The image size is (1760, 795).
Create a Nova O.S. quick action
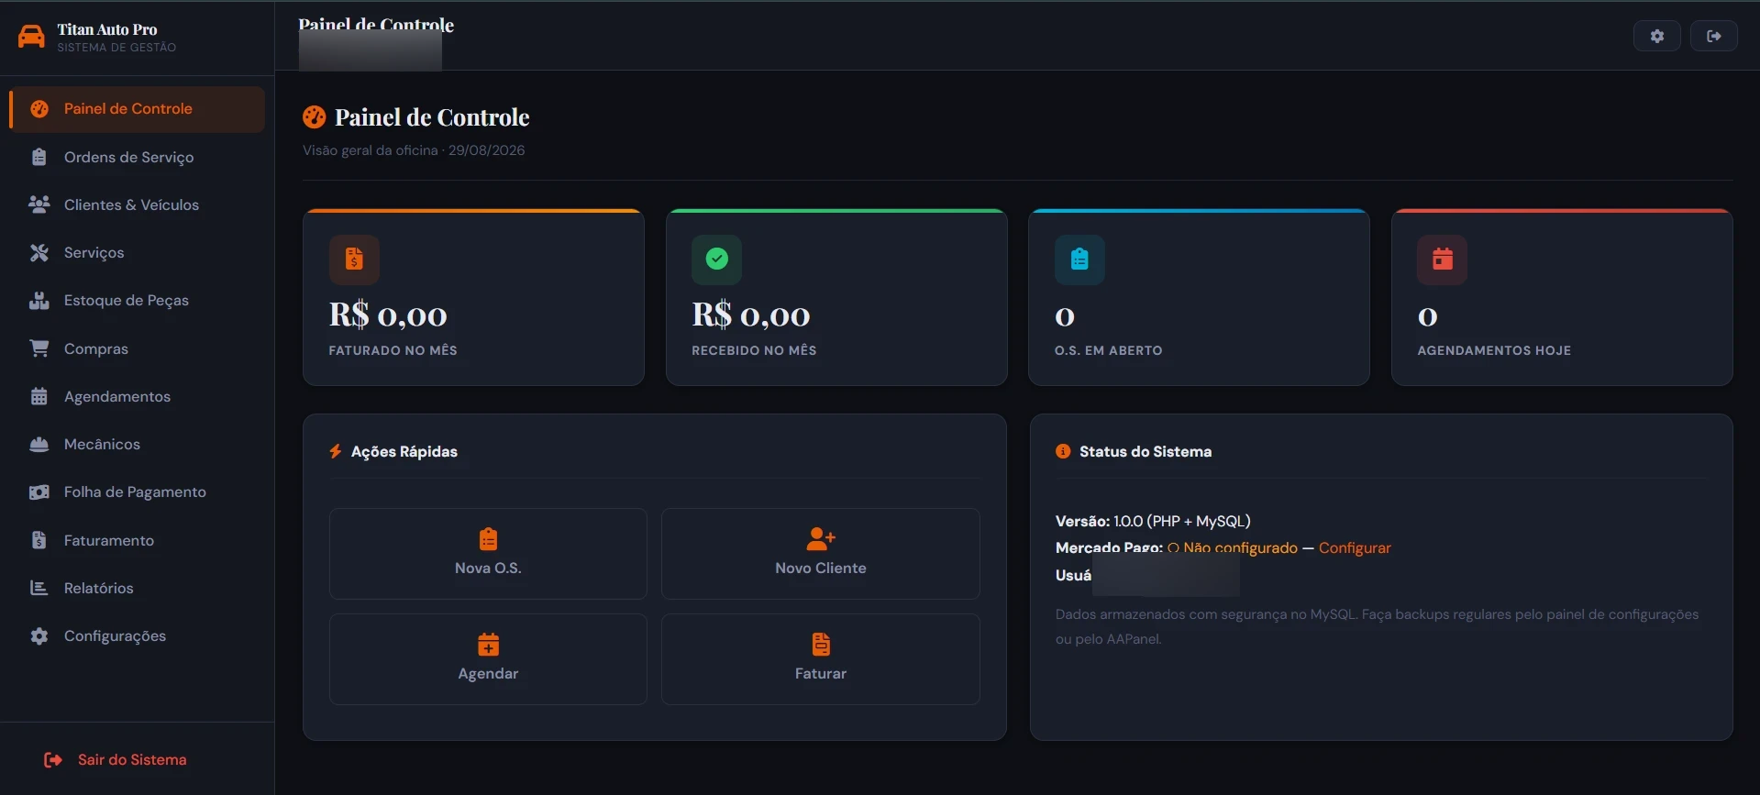488,554
